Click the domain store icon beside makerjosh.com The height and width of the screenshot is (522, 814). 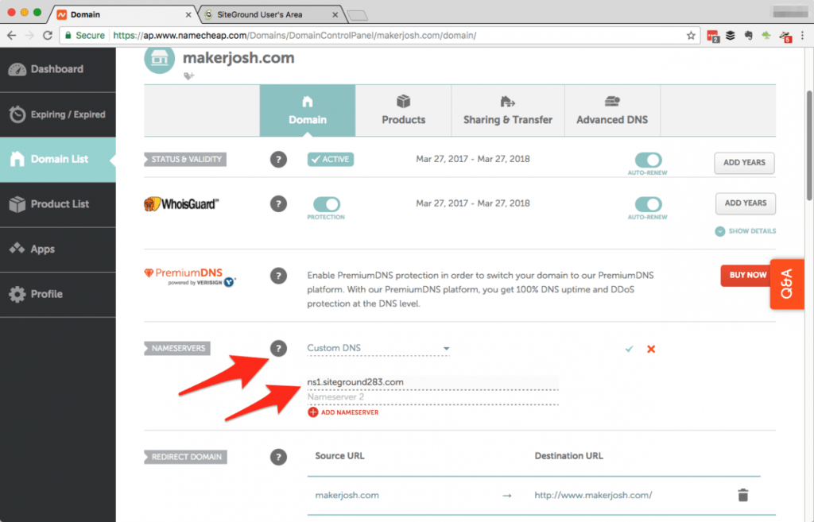coord(159,59)
